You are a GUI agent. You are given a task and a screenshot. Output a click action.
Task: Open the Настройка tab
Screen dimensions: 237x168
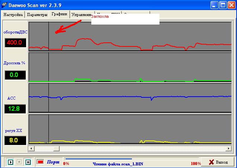coord(13,15)
